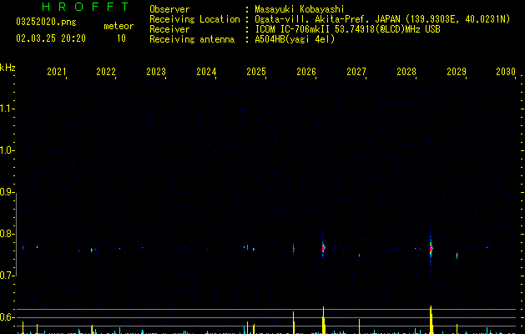Click the 'Receiver' field label
The height and width of the screenshot is (334, 525).
(169, 29)
